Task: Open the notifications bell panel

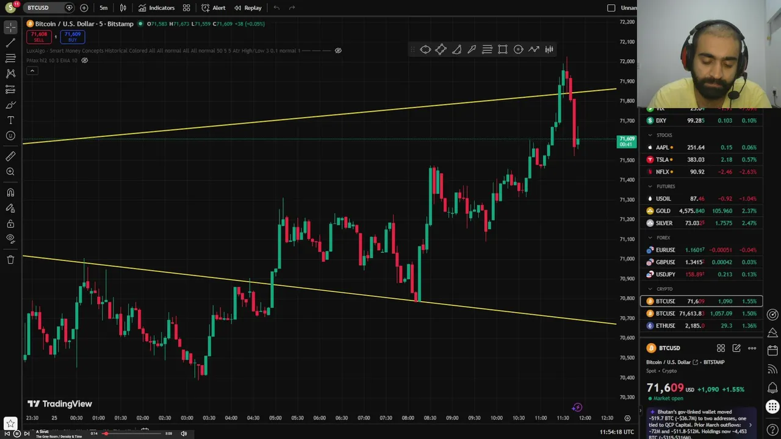Action: [772, 388]
